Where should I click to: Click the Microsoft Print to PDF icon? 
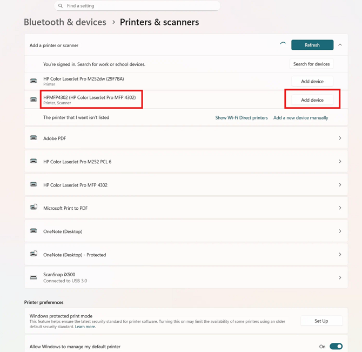pos(33,208)
